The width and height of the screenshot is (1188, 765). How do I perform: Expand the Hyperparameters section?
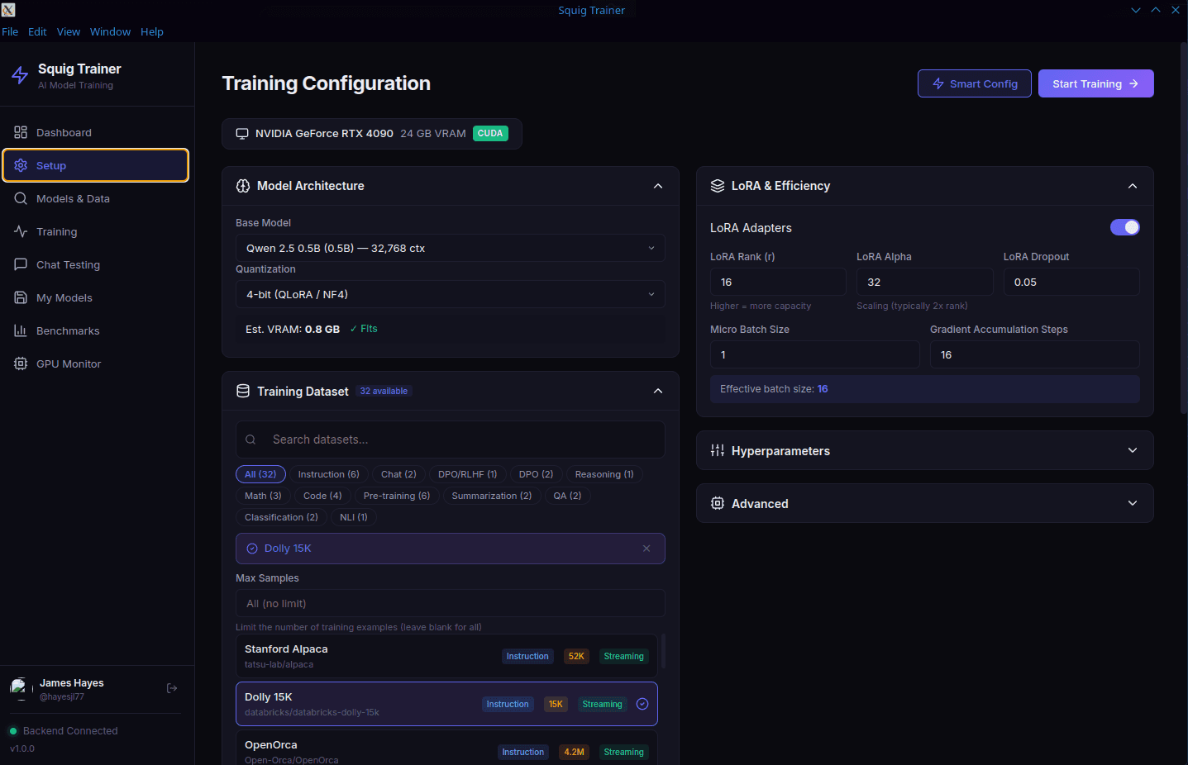coord(924,450)
